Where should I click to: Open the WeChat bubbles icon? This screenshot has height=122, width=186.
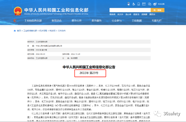pyautogui.click(x=149, y=4)
